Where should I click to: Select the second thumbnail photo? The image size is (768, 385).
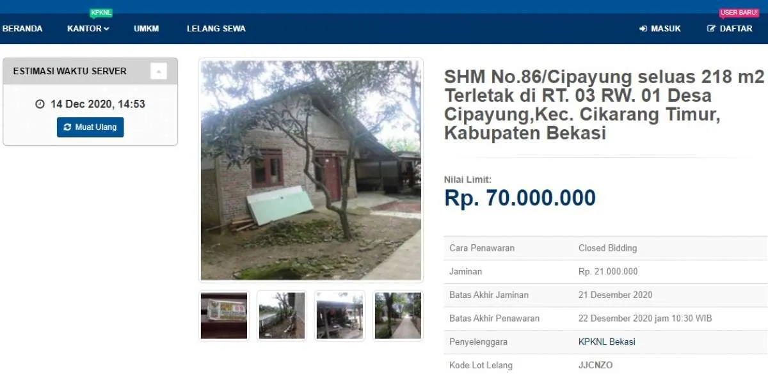click(x=282, y=315)
